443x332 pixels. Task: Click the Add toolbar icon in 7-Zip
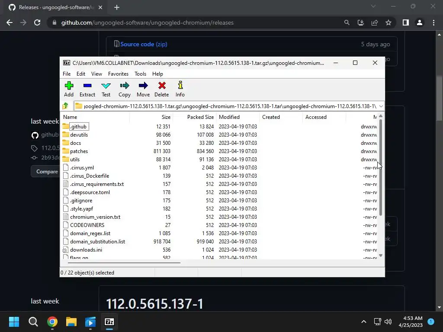coord(69,89)
